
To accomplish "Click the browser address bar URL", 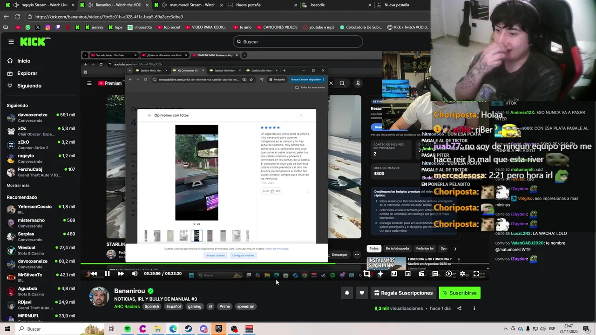I will point(109,17).
